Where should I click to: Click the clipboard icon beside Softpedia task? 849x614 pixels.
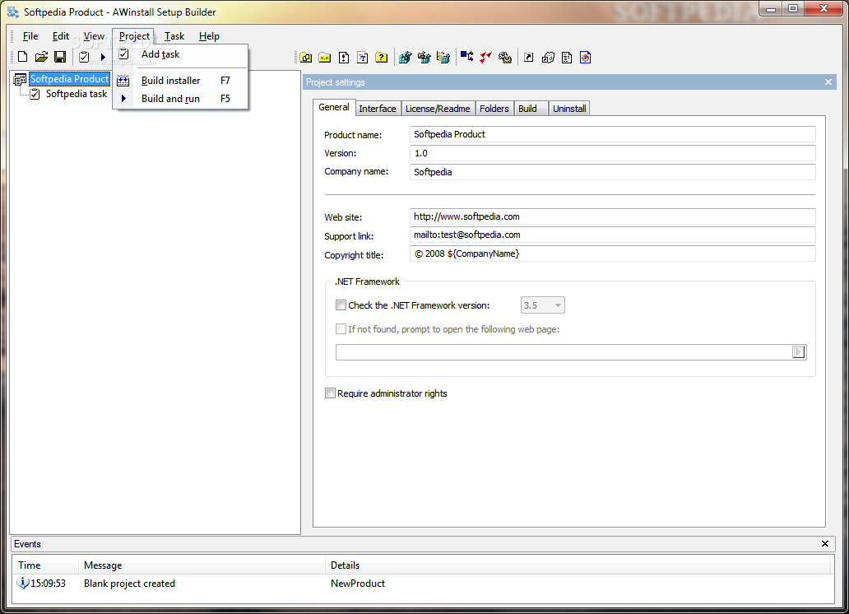point(35,95)
